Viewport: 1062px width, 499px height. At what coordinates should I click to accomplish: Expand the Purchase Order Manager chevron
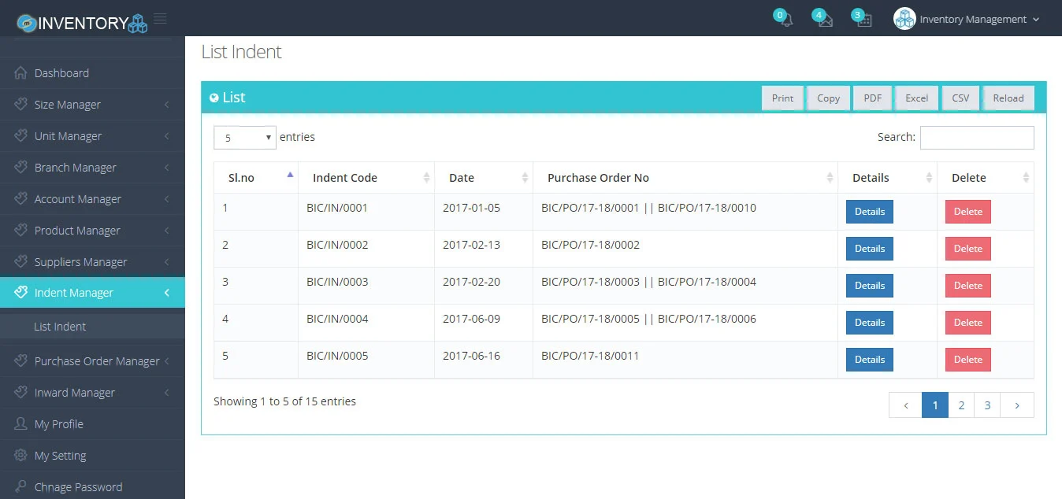coord(167,361)
